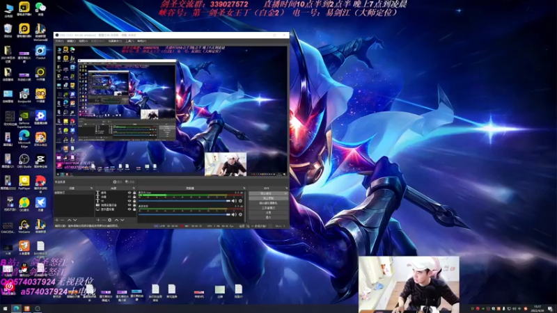Hide the video capture device source
This screenshot has width=557, height=313.
[x=130, y=205]
